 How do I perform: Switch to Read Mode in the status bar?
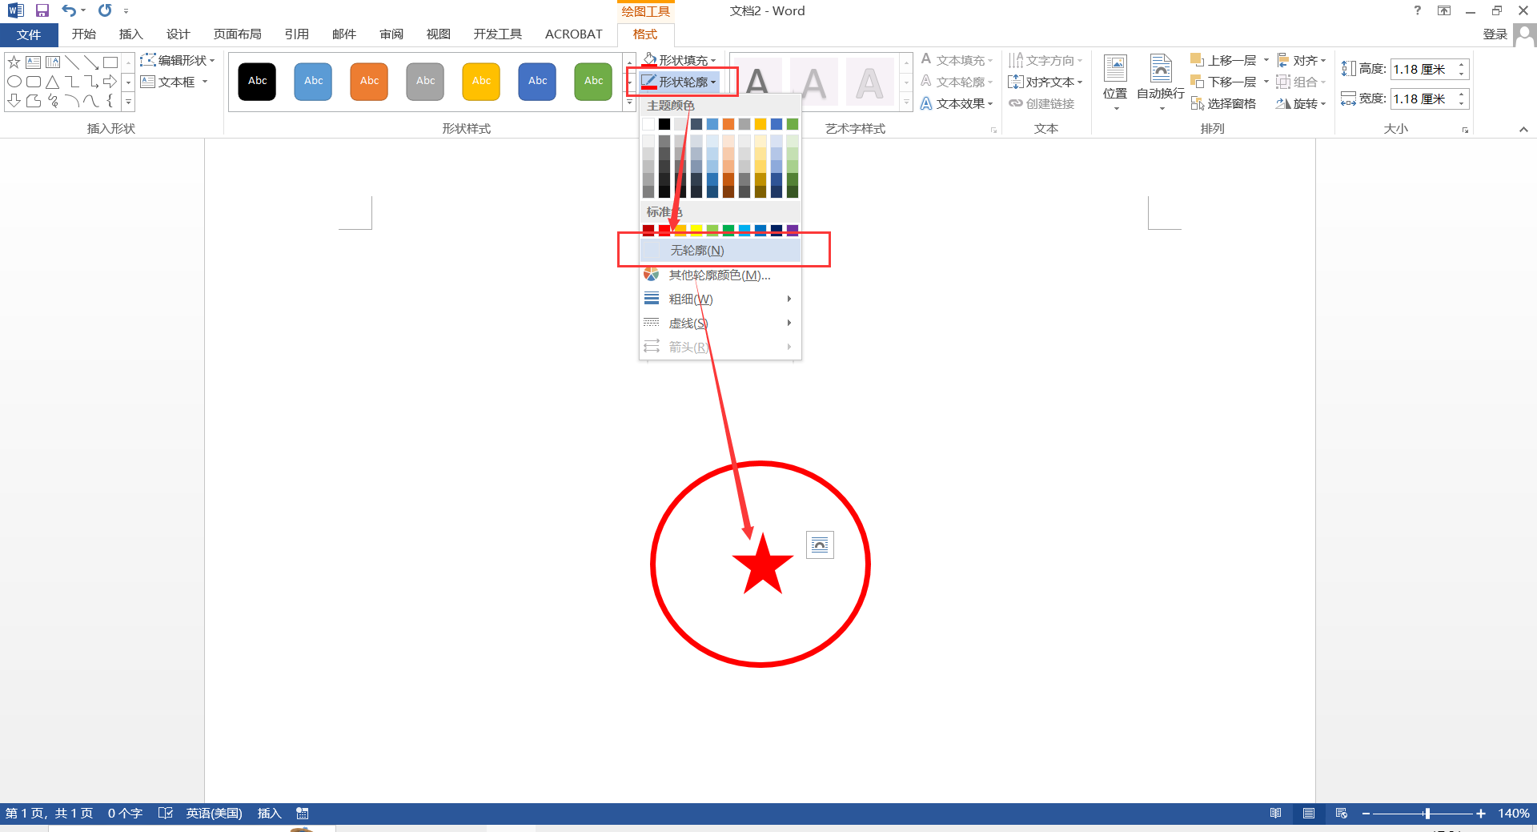[x=1275, y=814]
